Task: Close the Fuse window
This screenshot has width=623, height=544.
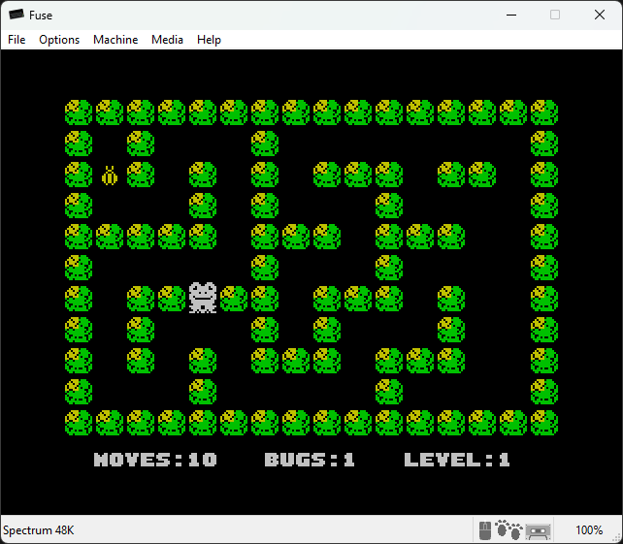Action: click(x=600, y=16)
